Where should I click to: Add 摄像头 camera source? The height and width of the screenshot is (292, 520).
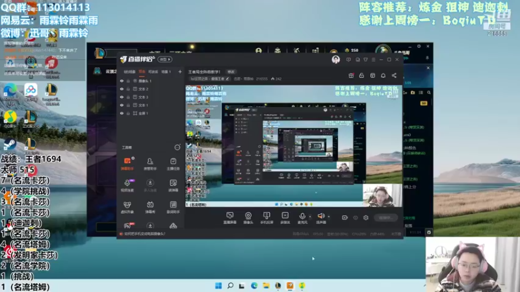coord(248,218)
